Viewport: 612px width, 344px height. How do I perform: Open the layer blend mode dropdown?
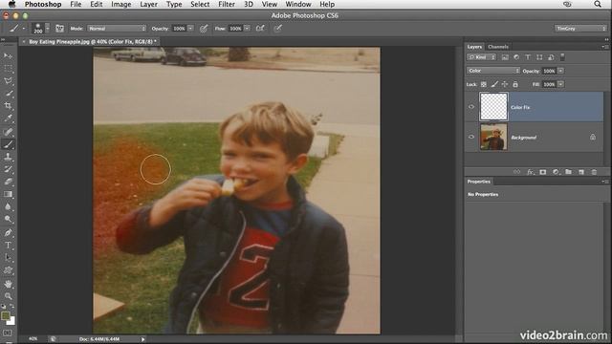click(493, 71)
